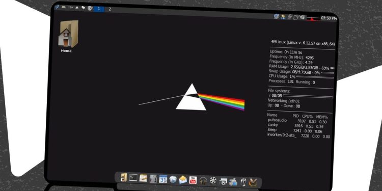The height and width of the screenshot is (191, 382).
Task: Click the Frequency (in GHz) 4.29 line
Action: tap(291, 62)
